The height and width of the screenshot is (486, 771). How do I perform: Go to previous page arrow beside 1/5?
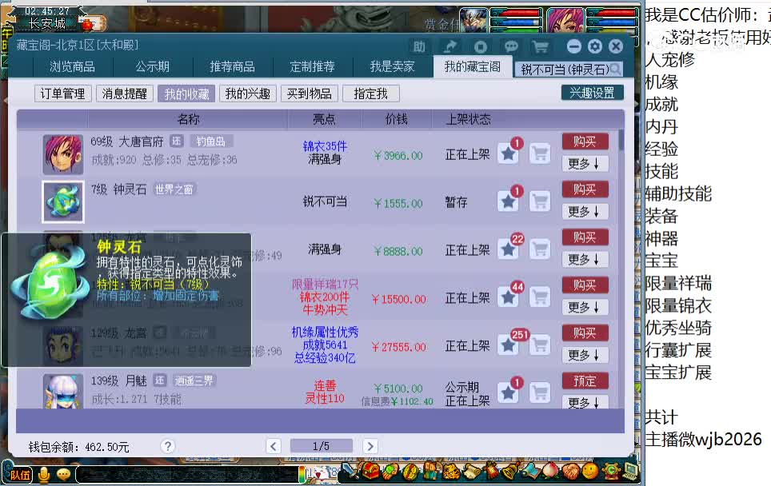274,446
